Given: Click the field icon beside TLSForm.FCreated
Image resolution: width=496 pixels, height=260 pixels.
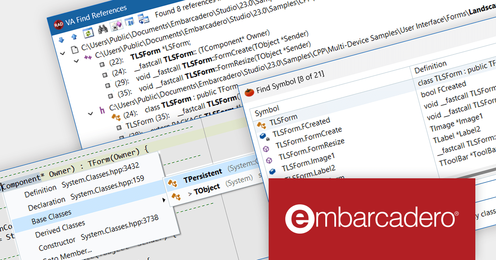Looking at the screenshot, I should 264,136.
